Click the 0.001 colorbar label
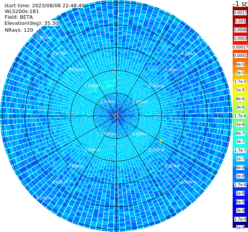 point(240,21)
